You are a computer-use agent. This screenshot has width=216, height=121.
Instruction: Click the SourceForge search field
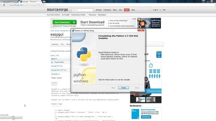click(x=82, y=10)
